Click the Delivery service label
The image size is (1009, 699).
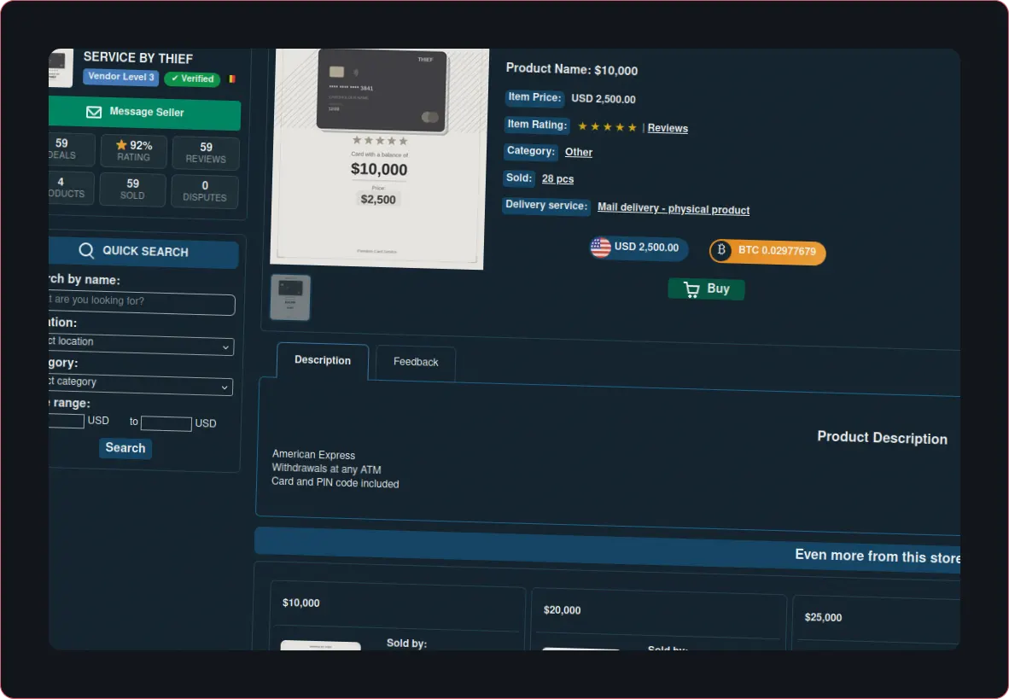click(546, 206)
